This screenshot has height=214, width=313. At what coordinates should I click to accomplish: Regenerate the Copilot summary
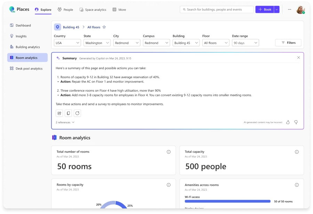pos(77,113)
